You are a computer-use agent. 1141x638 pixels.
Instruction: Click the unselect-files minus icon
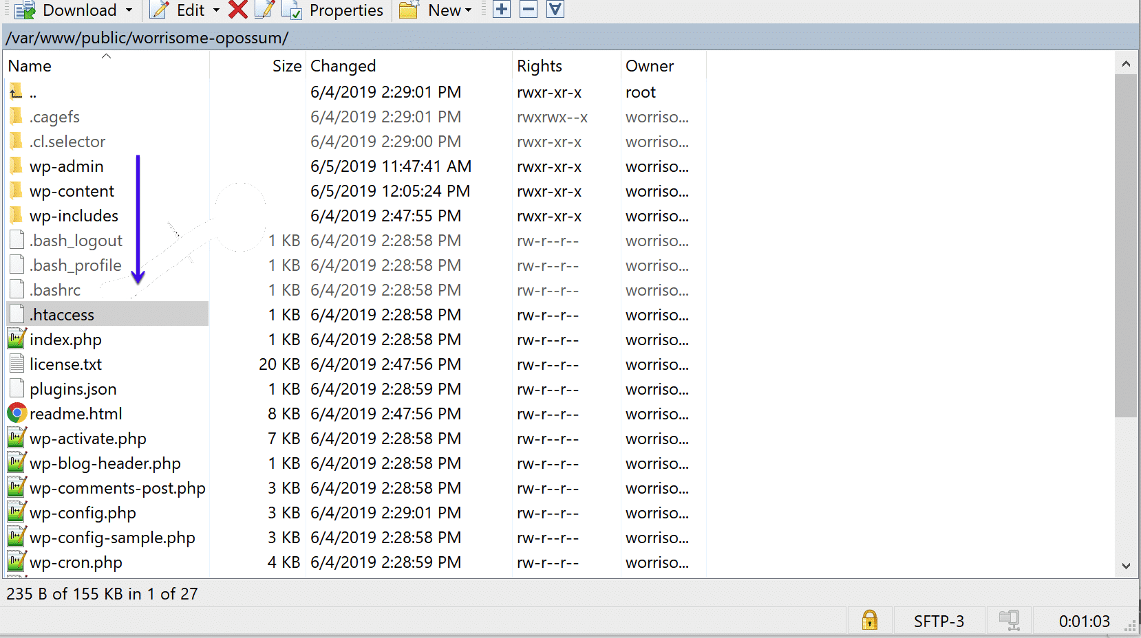(x=528, y=10)
